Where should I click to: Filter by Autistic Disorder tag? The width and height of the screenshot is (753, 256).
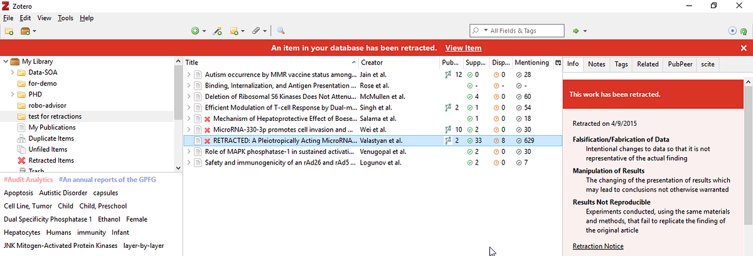63,193
